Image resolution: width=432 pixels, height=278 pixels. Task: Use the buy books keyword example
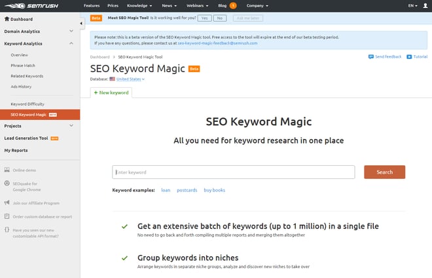214,190
